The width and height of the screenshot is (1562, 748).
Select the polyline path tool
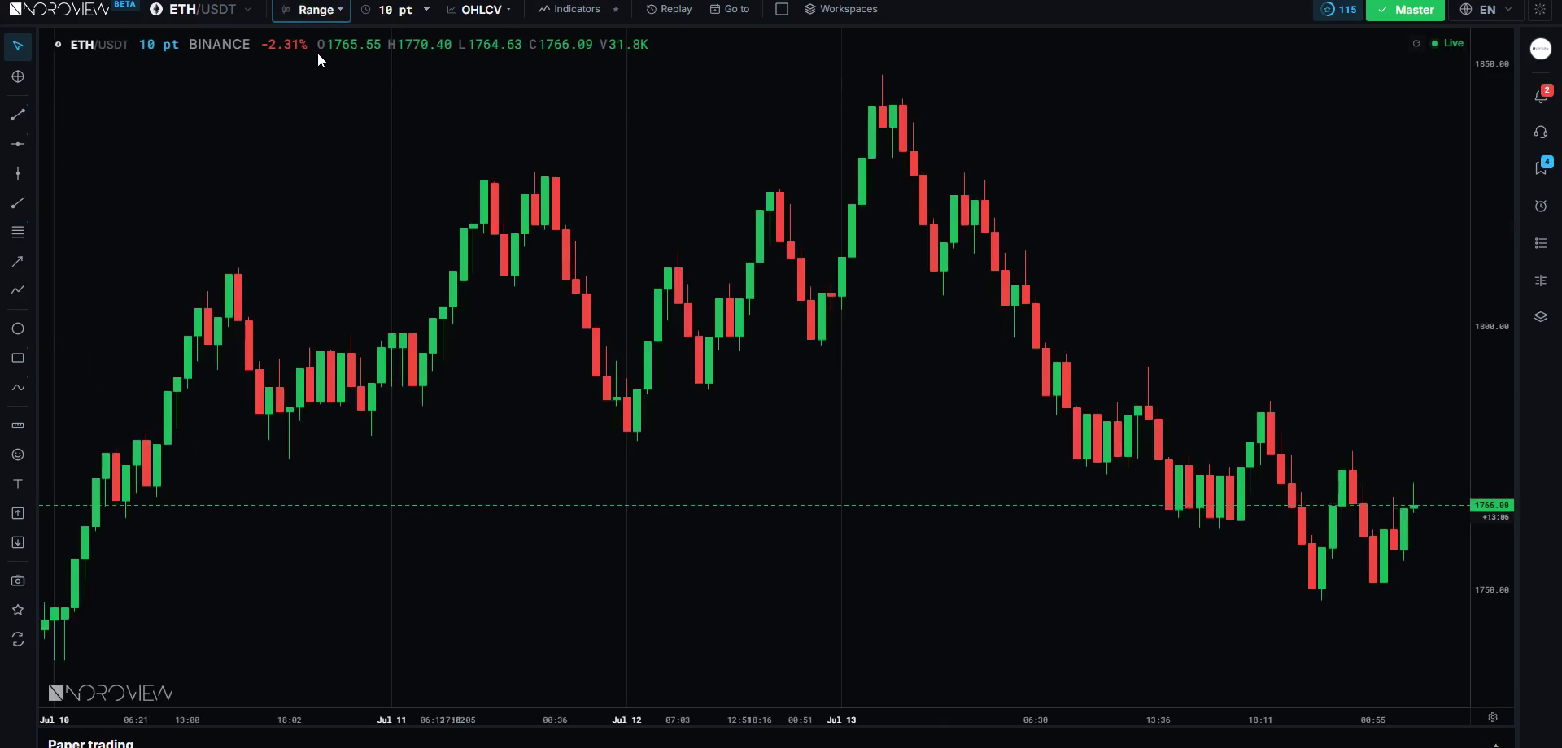coord(18,289)
